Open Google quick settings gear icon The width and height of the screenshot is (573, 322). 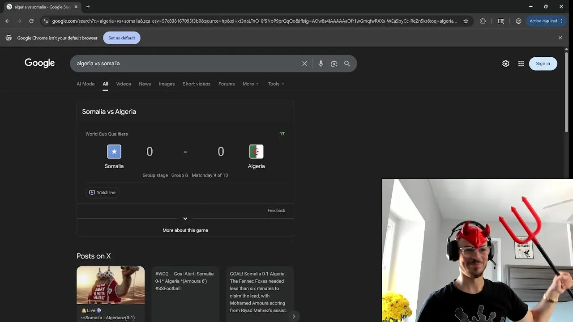point(505,64)
